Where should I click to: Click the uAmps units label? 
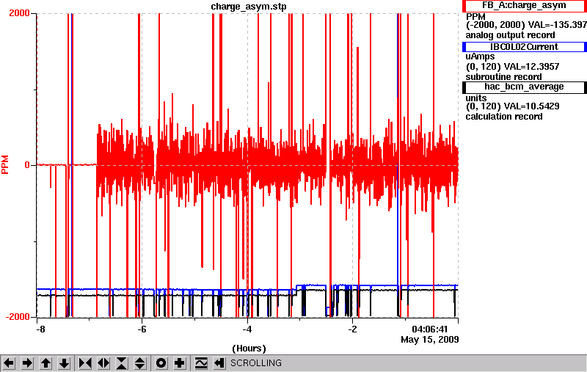480,57
